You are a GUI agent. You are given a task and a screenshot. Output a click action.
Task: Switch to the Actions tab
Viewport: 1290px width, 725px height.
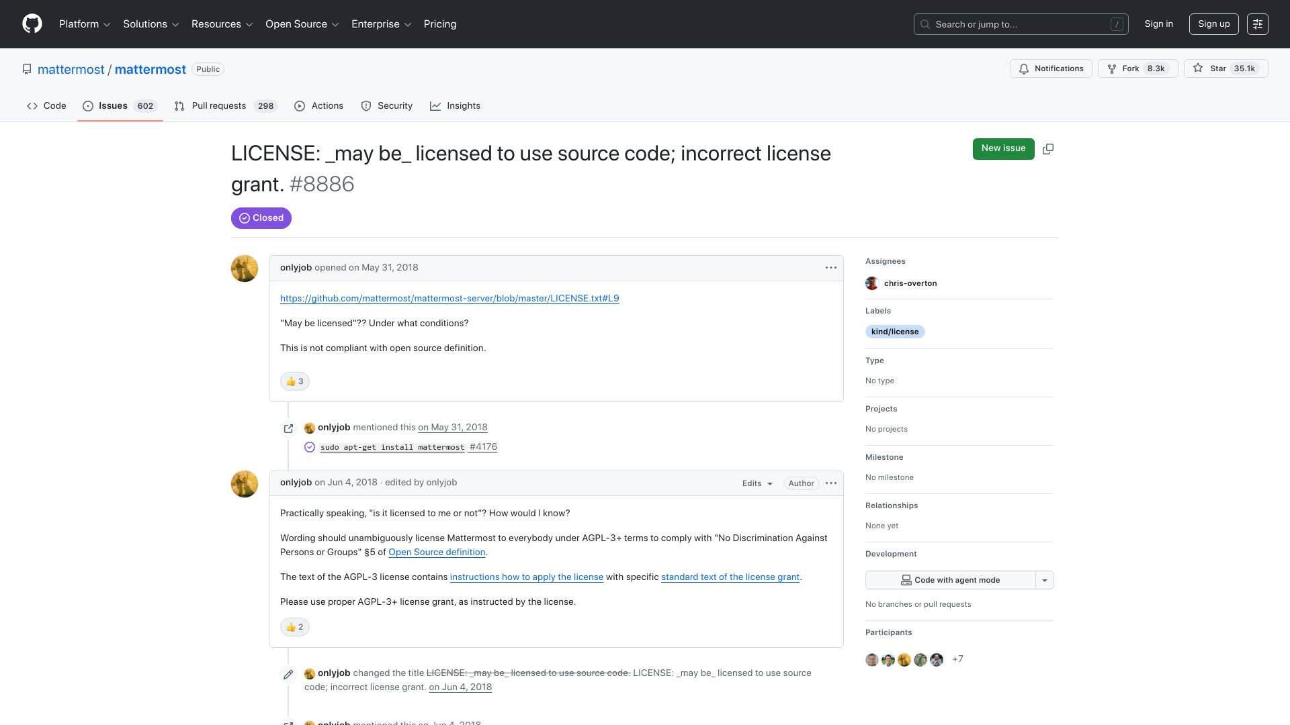[319, 106]
